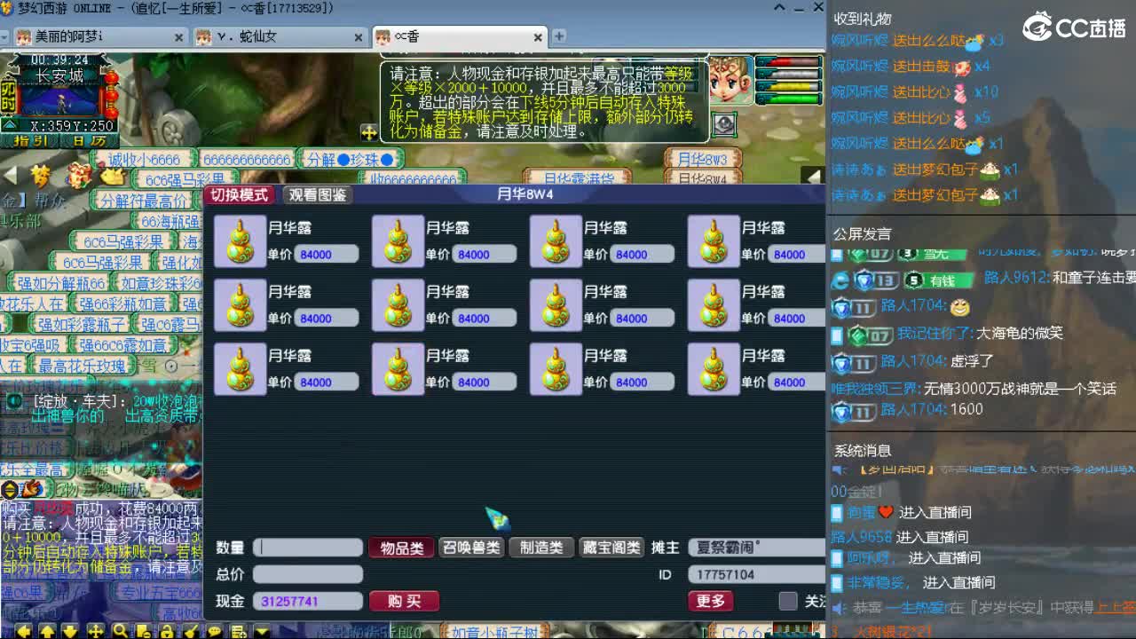Image resolution: width=1136 pixels, height=639 pixels.
Task: Add a new account tab with plus
Action: click(559, 36)
